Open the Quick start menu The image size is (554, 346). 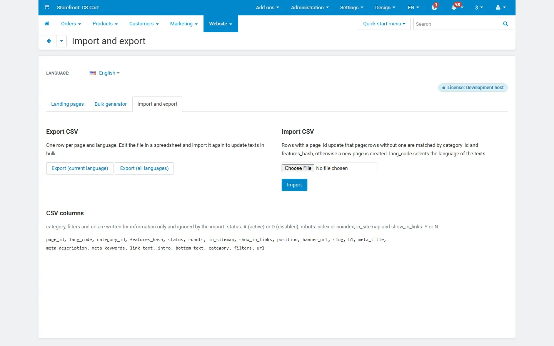[384, 24]
